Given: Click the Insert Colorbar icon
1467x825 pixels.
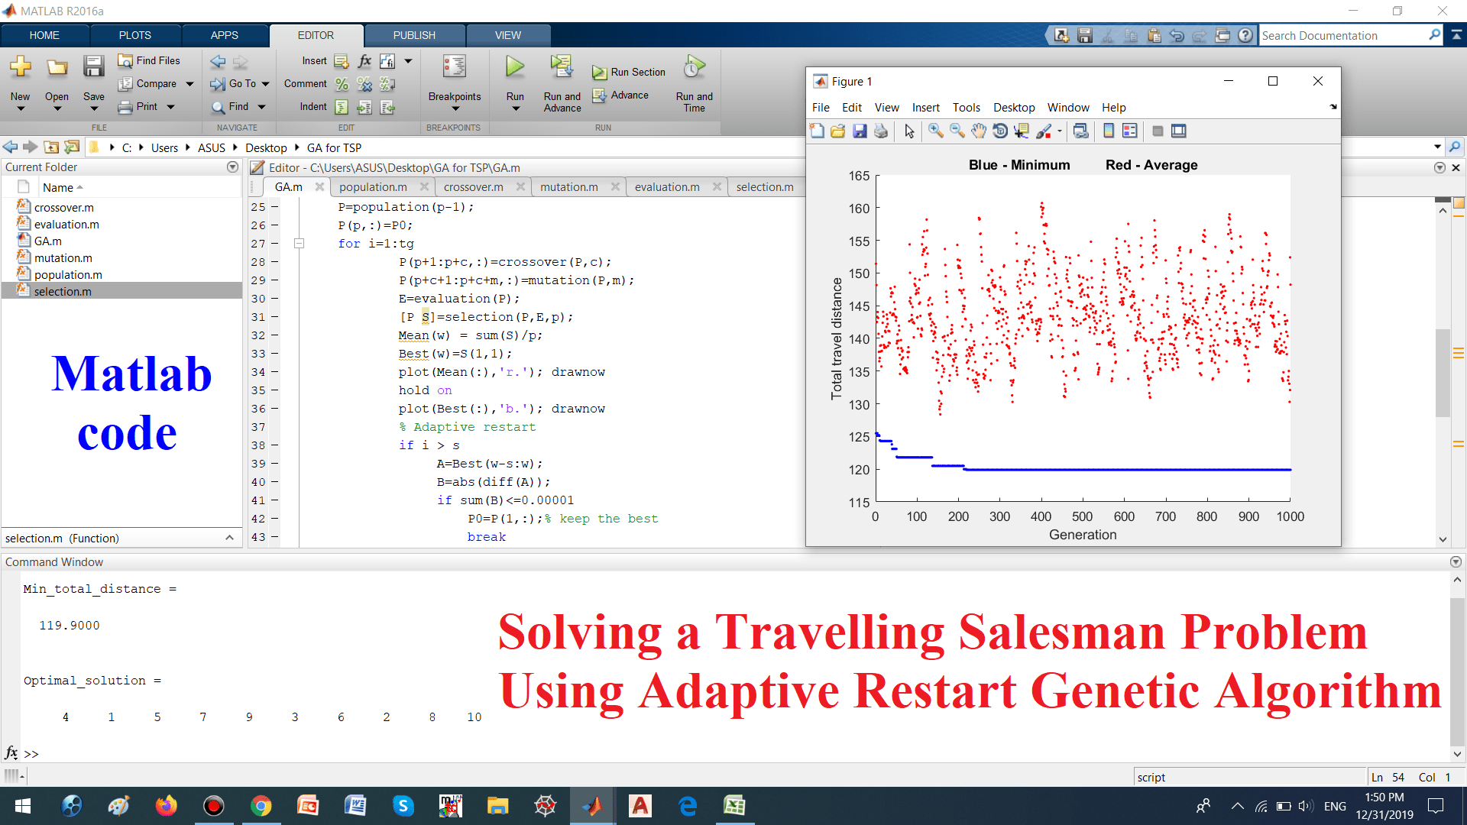Looking at the screenshot, I should click(x=1109, y=131).
